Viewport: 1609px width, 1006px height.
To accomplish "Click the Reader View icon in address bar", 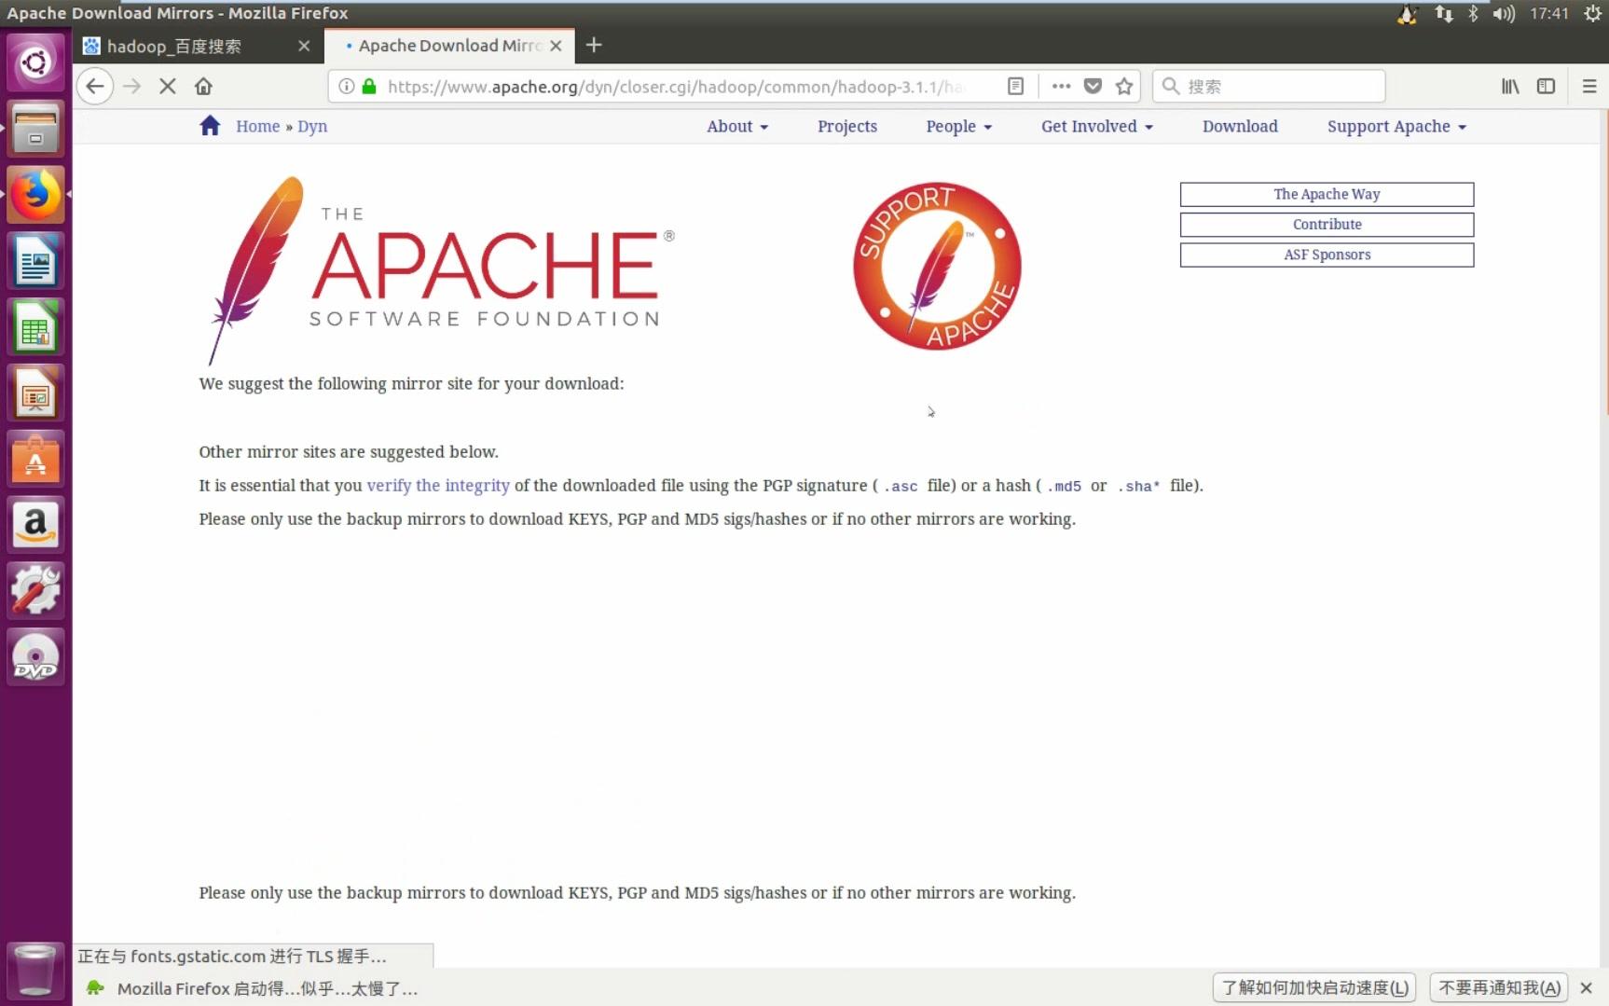I will 1015,86.
